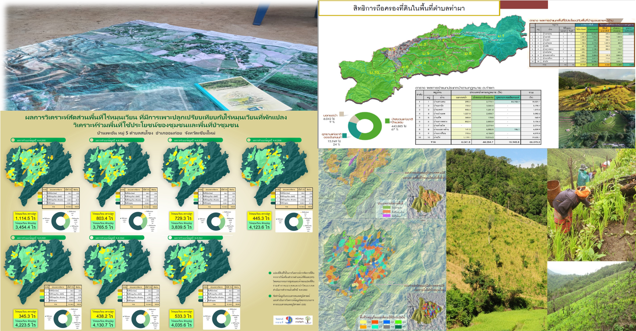
Task: Click the green พ.ศ.2555 header bar
Action: pyautogui.click(x=39, y=140)
